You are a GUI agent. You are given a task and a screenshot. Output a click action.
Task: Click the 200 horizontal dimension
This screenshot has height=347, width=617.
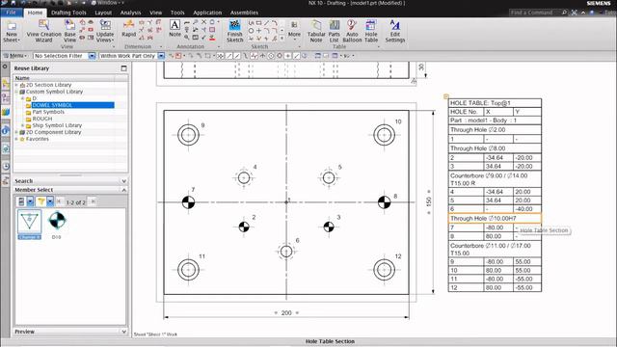click(286, 312)
